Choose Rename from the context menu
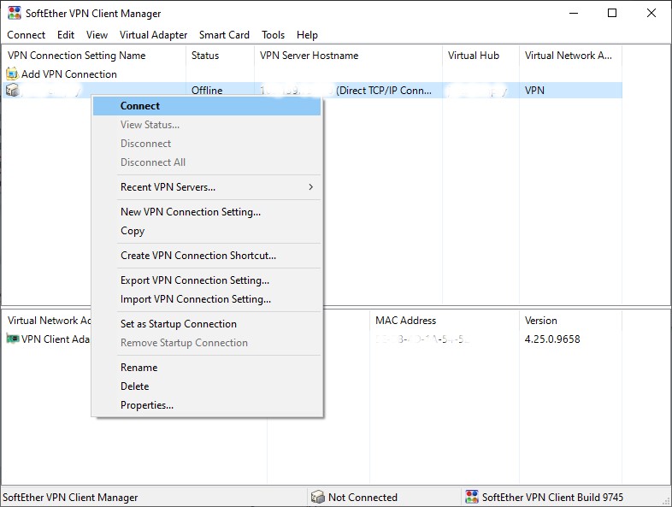This screenshot has height=507, width=672. pos(207,368)
